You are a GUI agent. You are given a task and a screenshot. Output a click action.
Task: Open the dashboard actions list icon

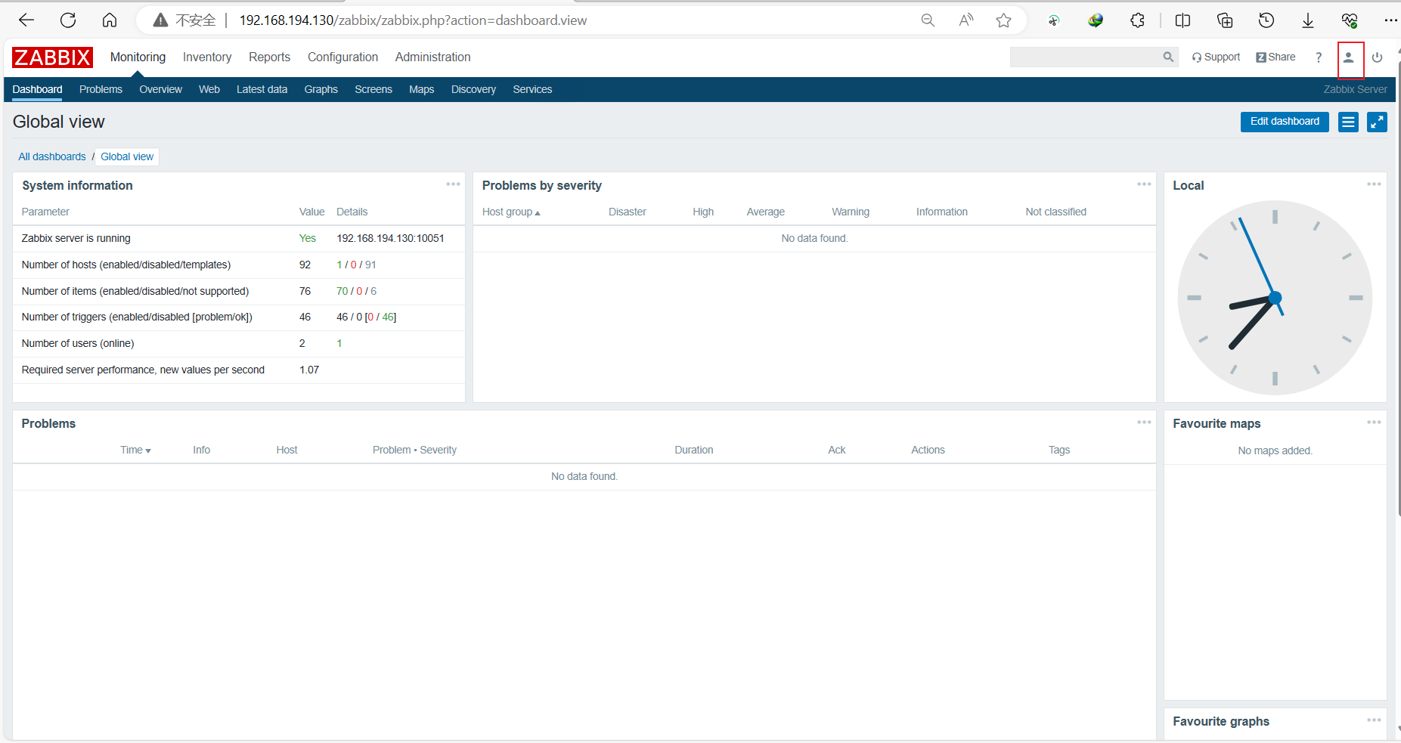click(x=1348, y=122)
